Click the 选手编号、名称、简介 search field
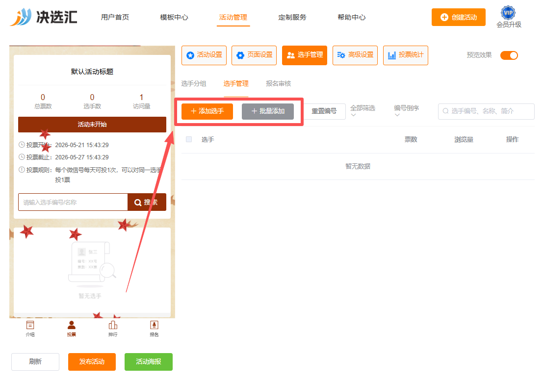This screenshot has height=383, width=544. (486, 111)
